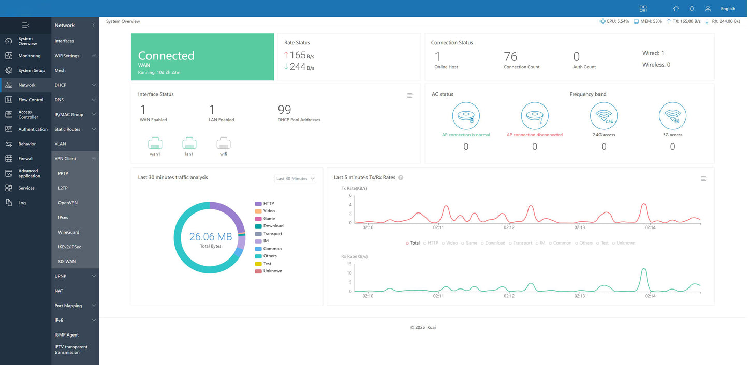The height and width of the screenshot is (365, 748).
Task: Toggle Download series in Tx chart legend
Action: click(x=493, y=243)
